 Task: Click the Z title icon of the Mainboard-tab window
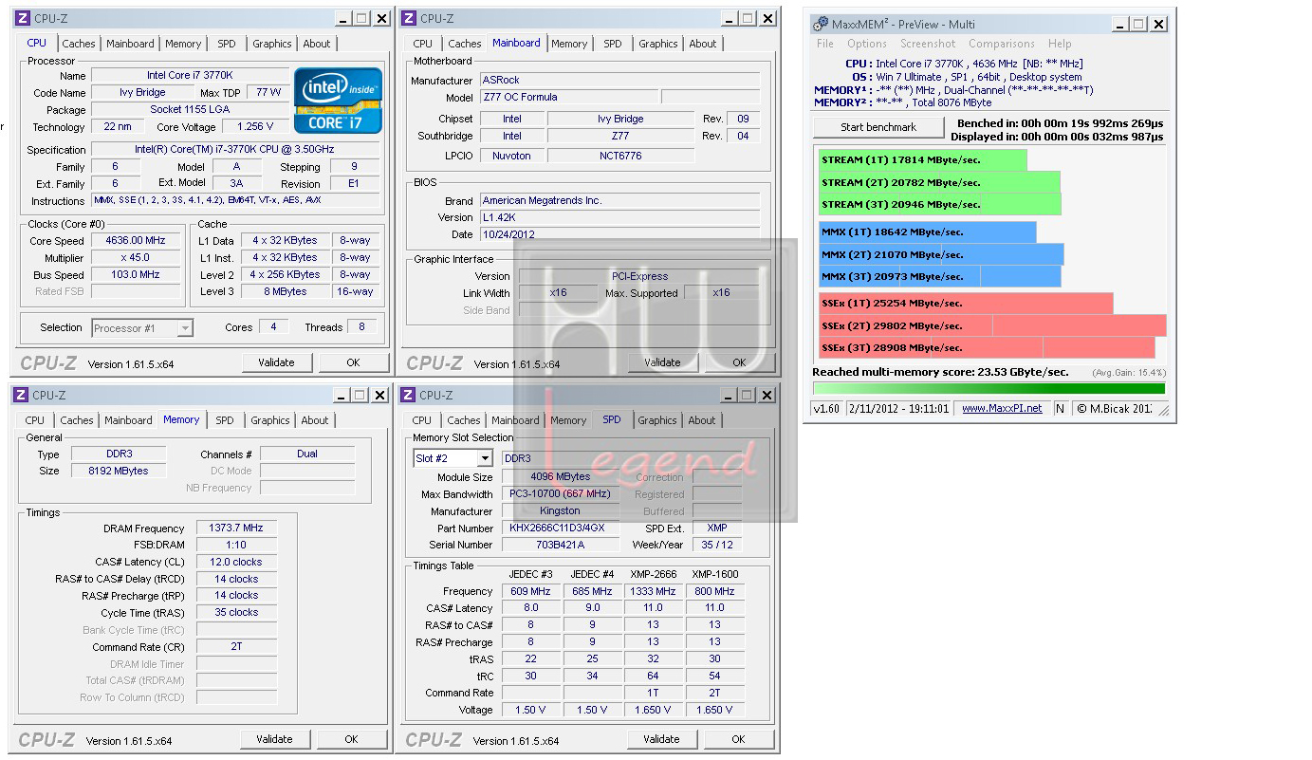pyautogui.click(x=409, y=18)
